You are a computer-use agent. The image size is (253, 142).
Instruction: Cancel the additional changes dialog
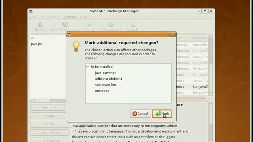pos(140,114)
